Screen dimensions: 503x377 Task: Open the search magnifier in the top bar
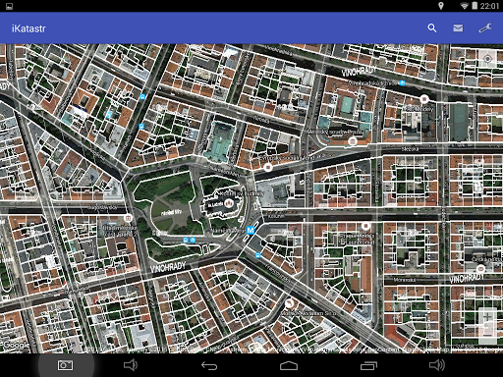[432, 28]
